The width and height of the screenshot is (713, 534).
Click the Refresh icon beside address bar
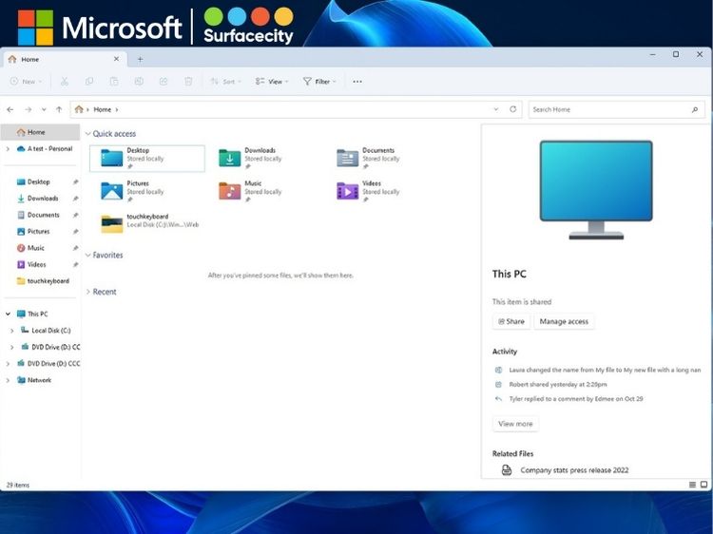pyautogui.click(x=513, y=109)
